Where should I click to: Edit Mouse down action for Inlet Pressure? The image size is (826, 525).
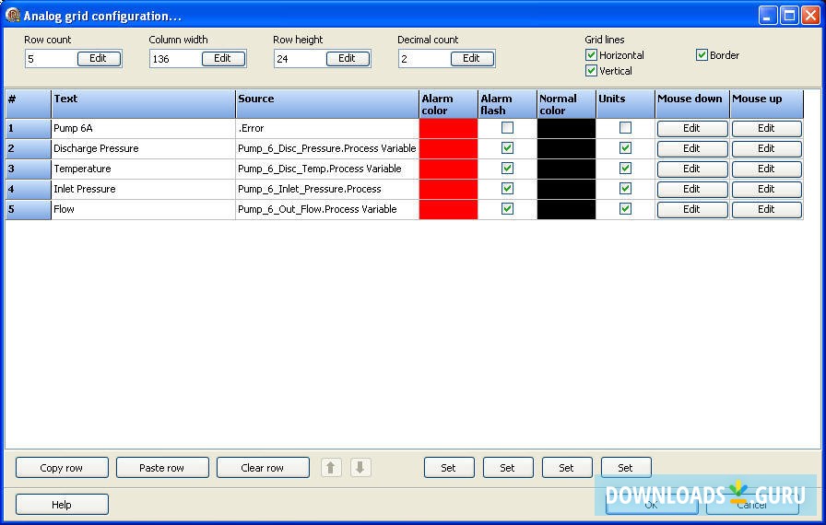(692, 190)
